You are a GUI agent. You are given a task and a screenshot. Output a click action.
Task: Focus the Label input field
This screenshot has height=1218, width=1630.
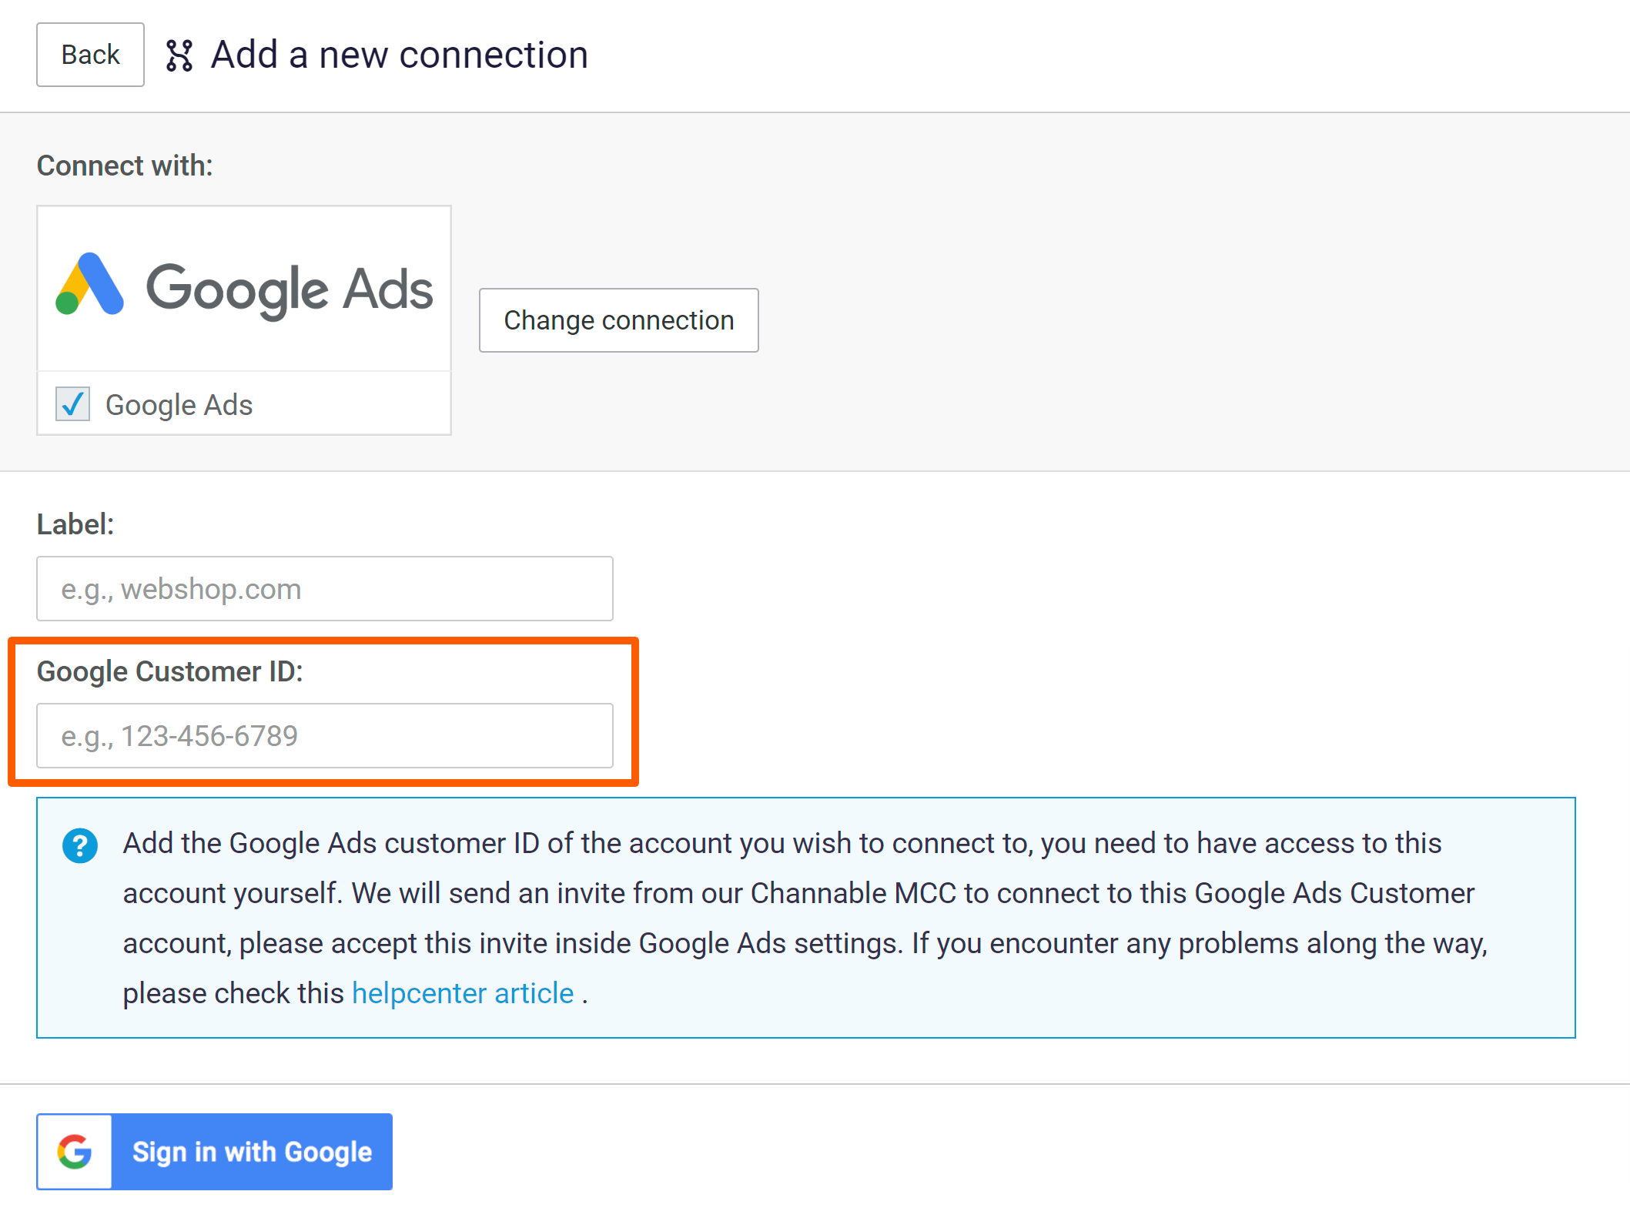(324, 589)
